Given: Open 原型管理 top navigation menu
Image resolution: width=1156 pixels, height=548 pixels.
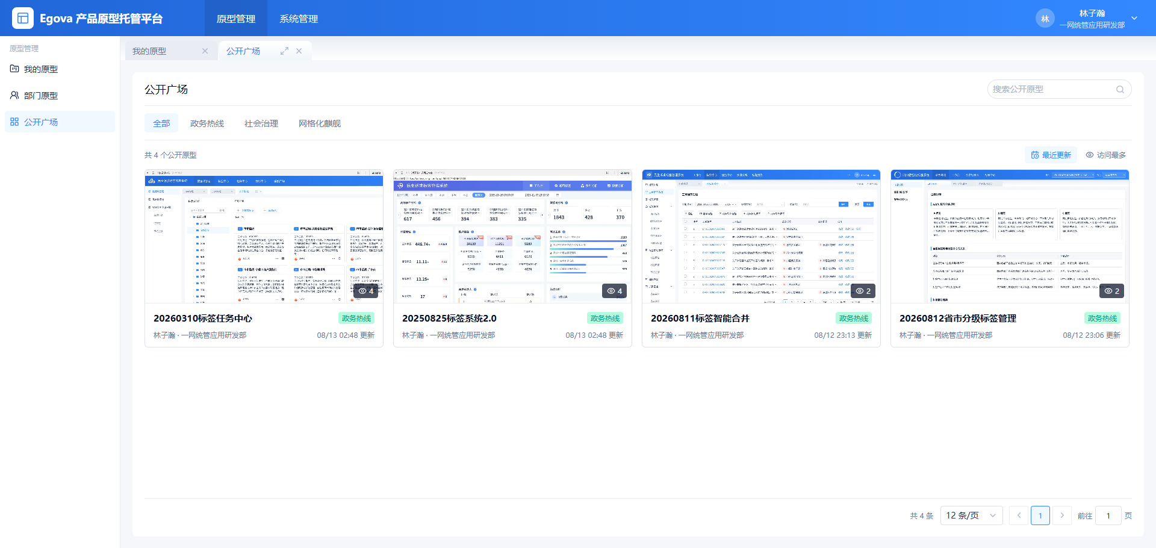Looking at the screenshot, I should pos(236,19).
